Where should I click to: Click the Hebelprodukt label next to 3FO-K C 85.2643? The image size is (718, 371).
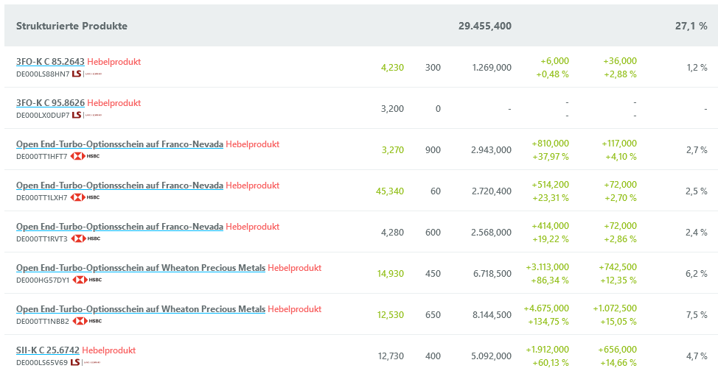pos(114,62)
